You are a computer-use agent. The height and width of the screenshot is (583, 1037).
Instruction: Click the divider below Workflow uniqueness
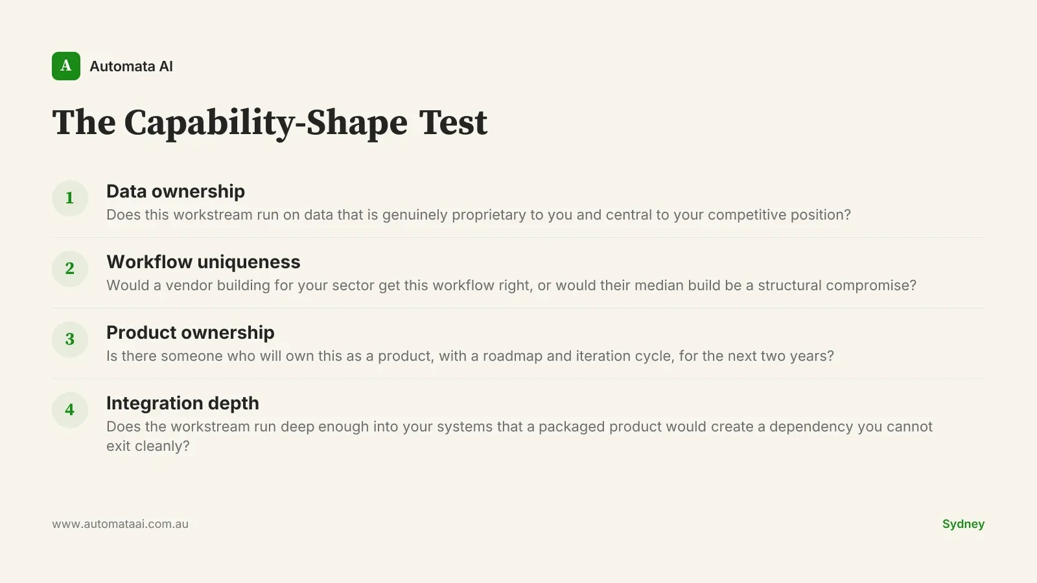[518, 308]
